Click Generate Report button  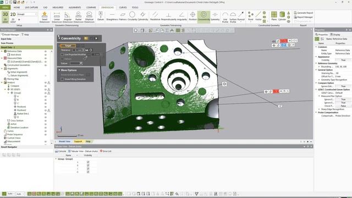click(304, 13)
